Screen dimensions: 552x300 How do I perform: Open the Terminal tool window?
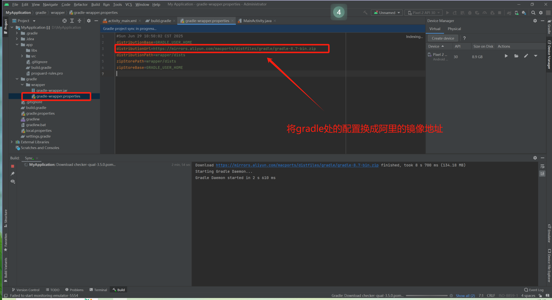tap(98, 290)
